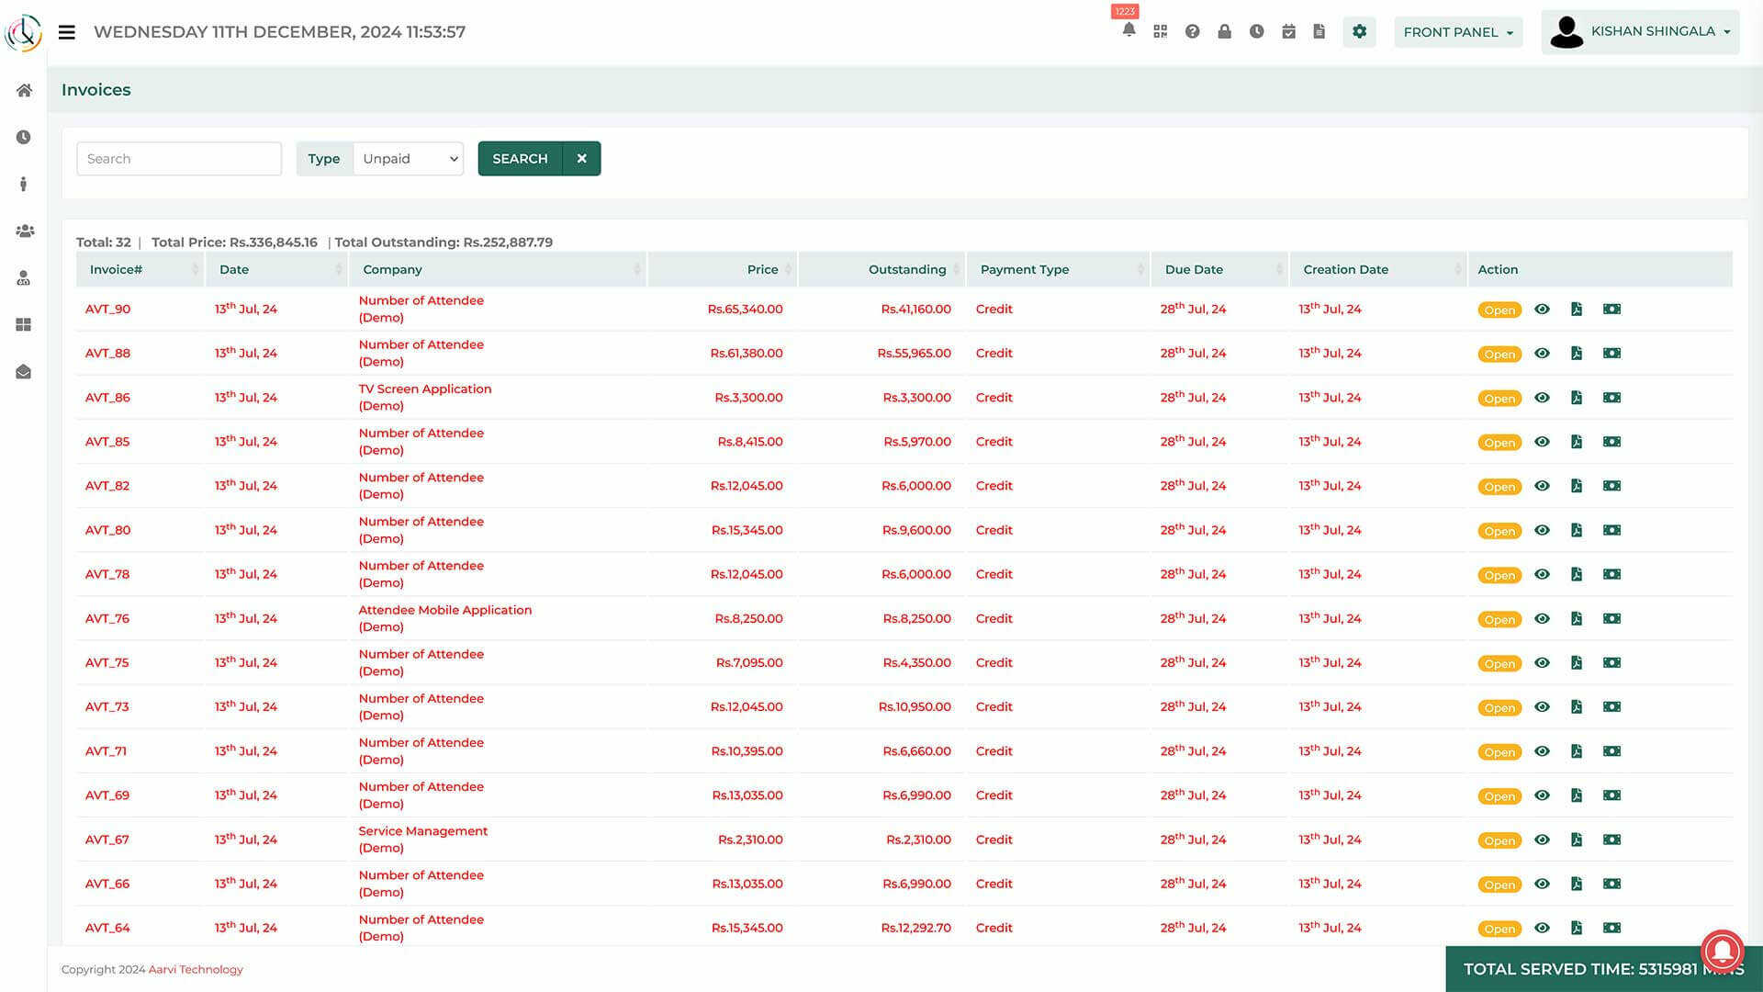Open the settings gear button
Screen dimensions: 1763x992
(x=1359, y=31)
